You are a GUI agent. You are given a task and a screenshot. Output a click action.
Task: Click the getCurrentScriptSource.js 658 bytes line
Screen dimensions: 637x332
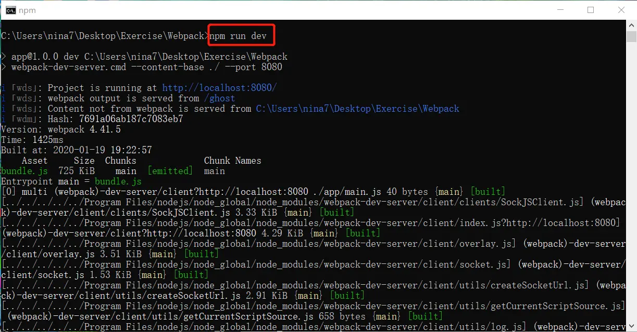[225, 316]
